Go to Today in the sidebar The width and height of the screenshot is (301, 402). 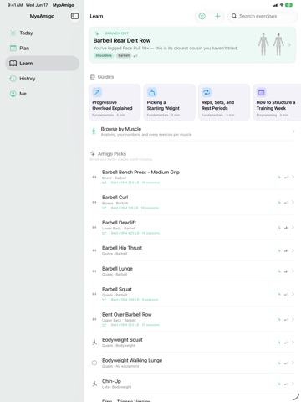click(42, 33)
